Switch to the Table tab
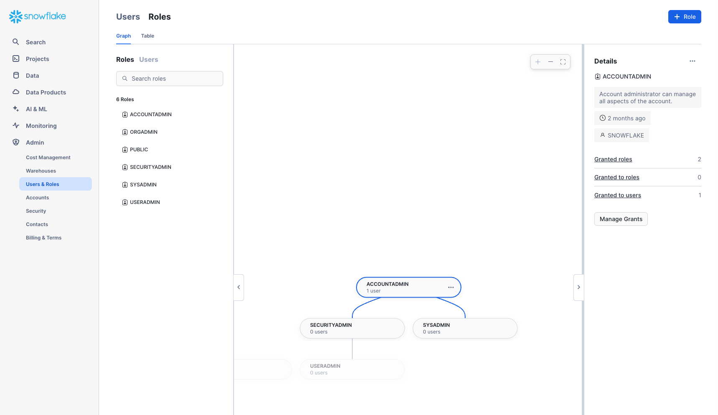Screen dimensions: 718x415 147,36
